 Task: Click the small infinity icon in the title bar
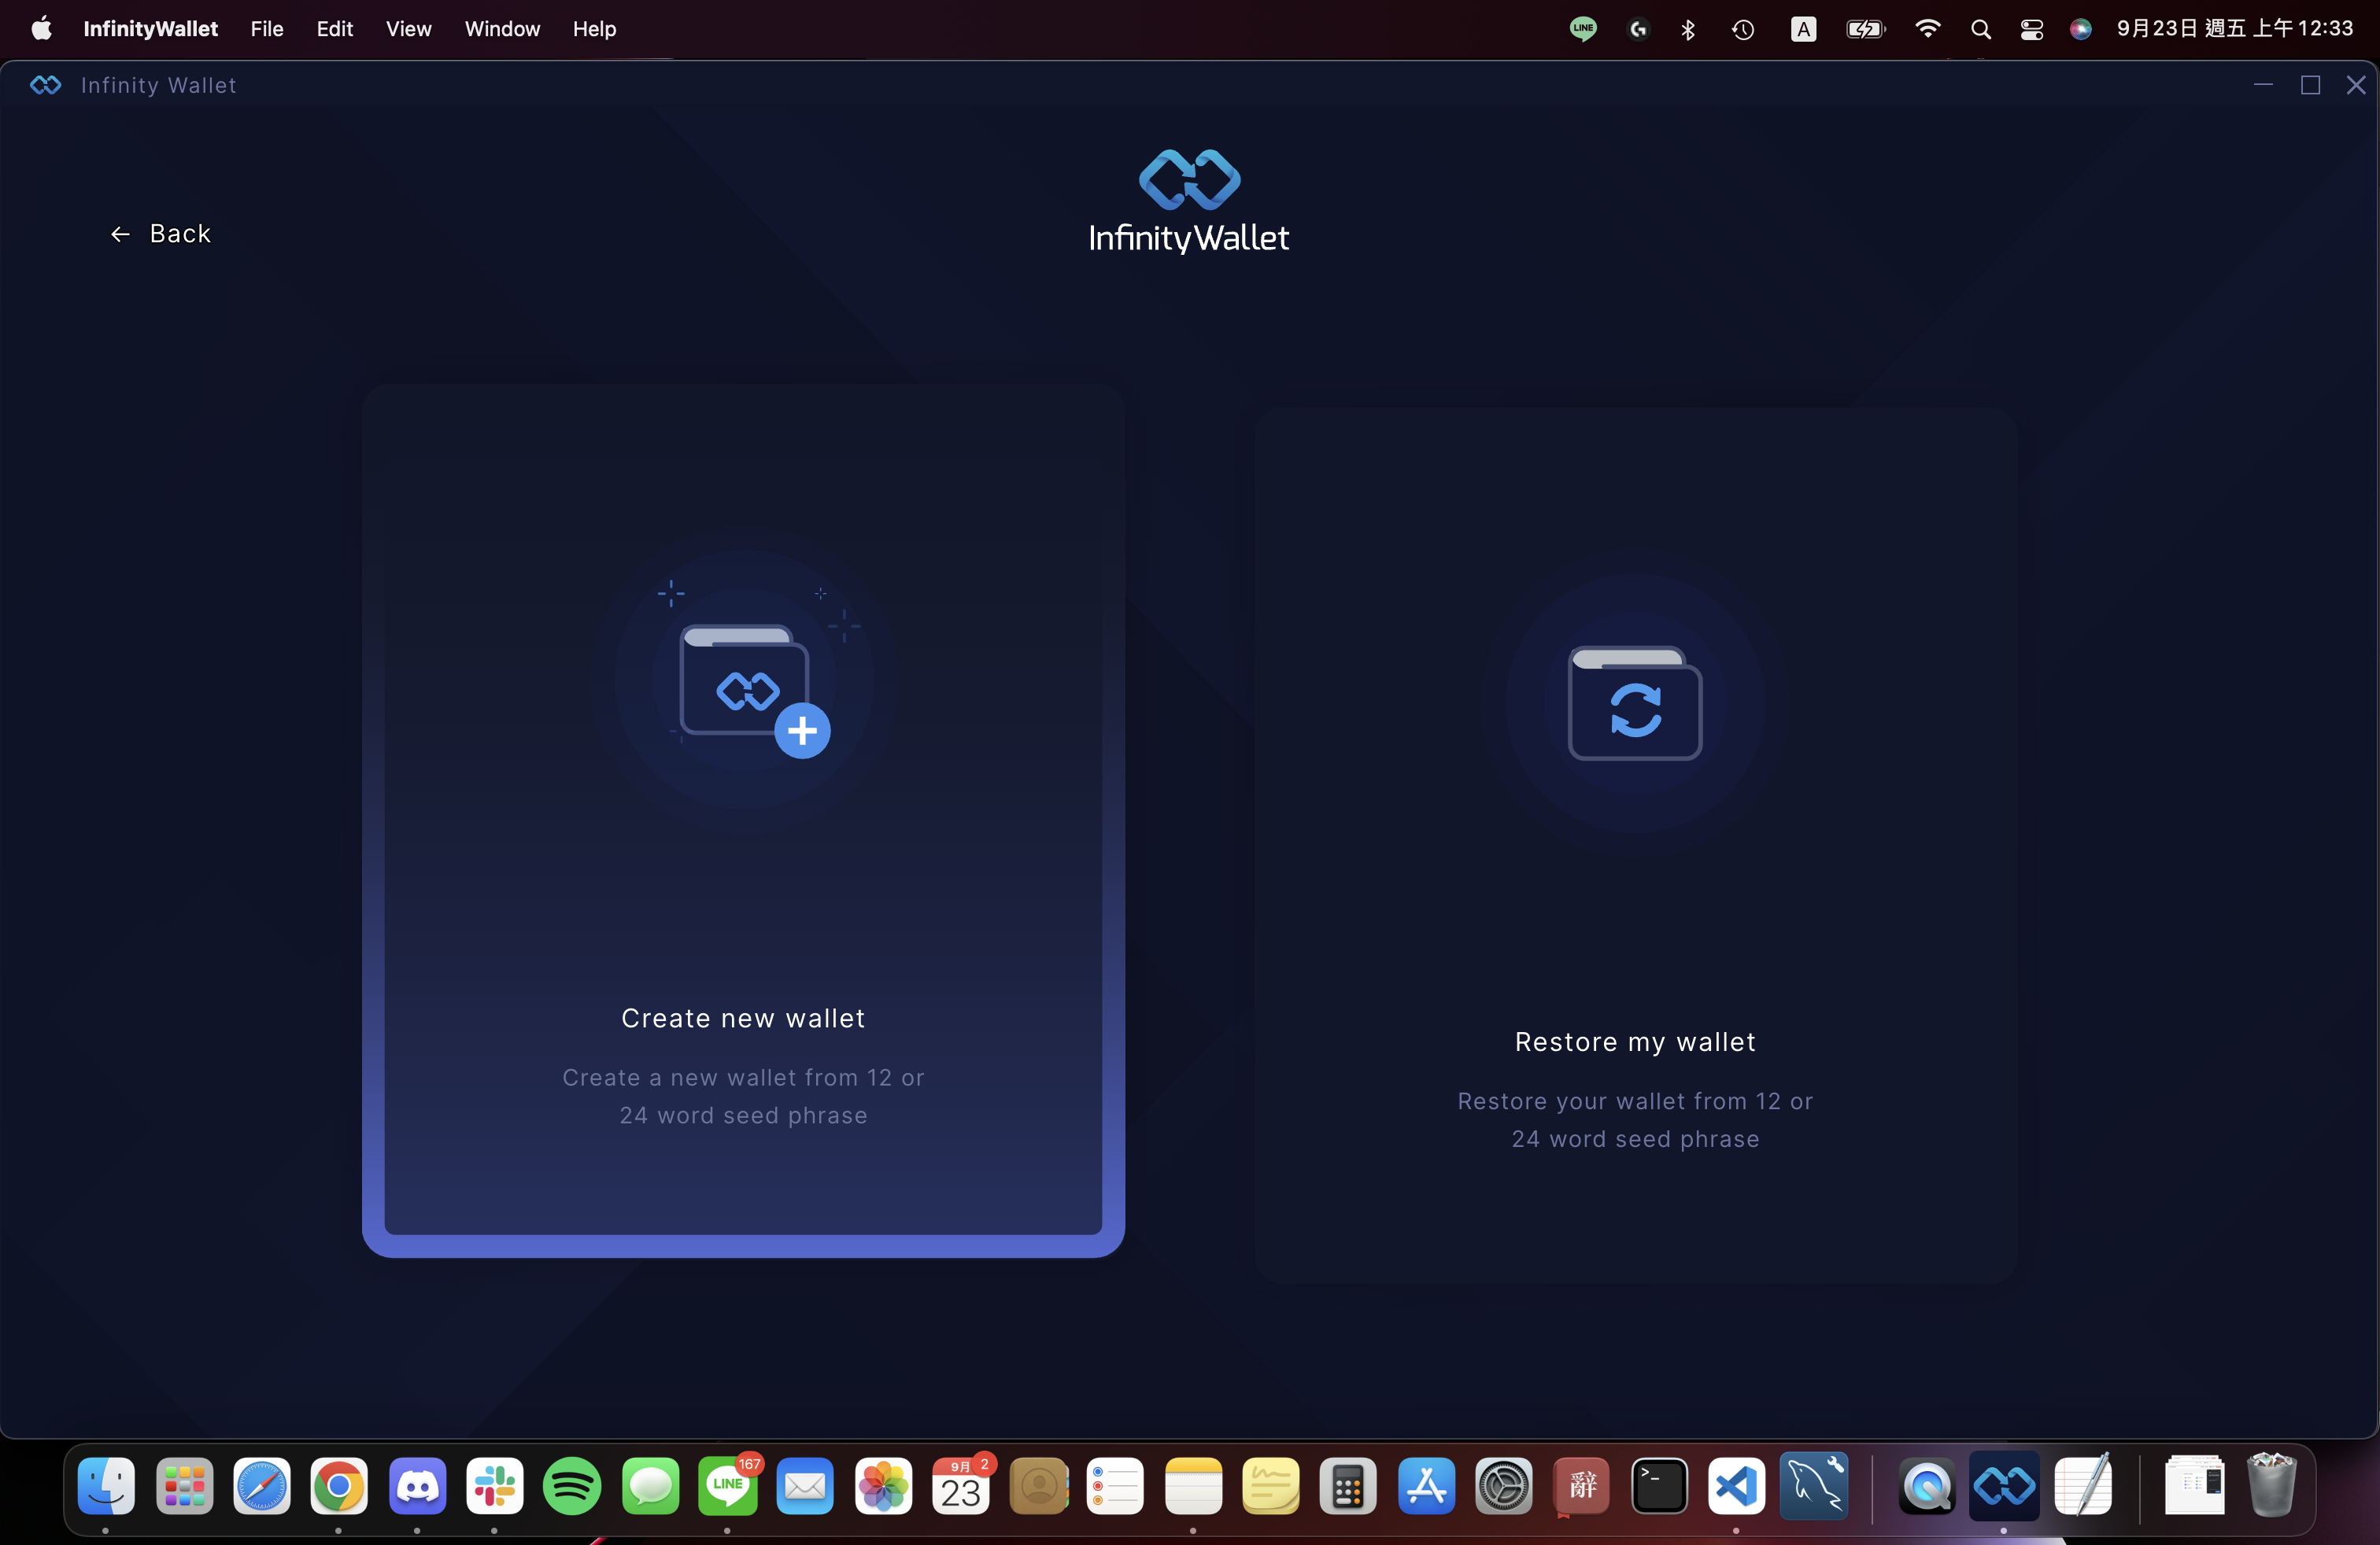[x=46, y=85]
